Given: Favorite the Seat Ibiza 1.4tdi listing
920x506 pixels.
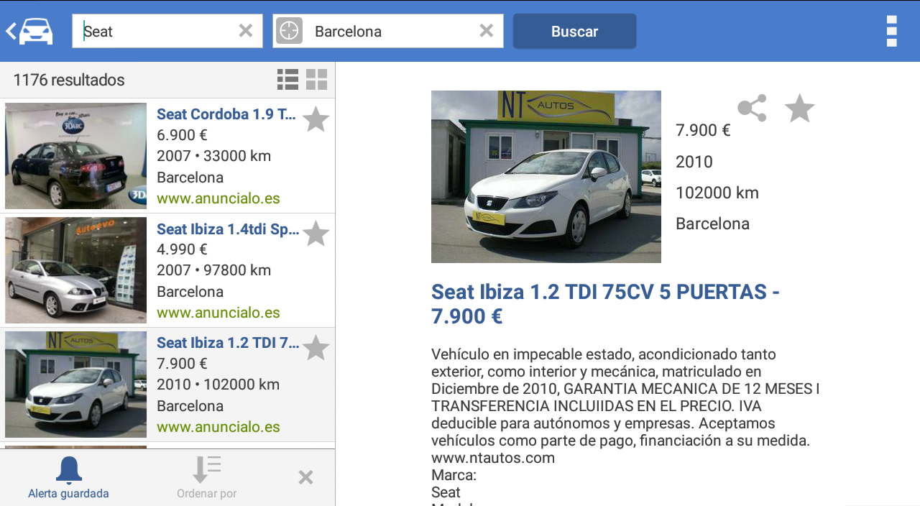Looking at the screenshot, I should click(x=316, y=234).
